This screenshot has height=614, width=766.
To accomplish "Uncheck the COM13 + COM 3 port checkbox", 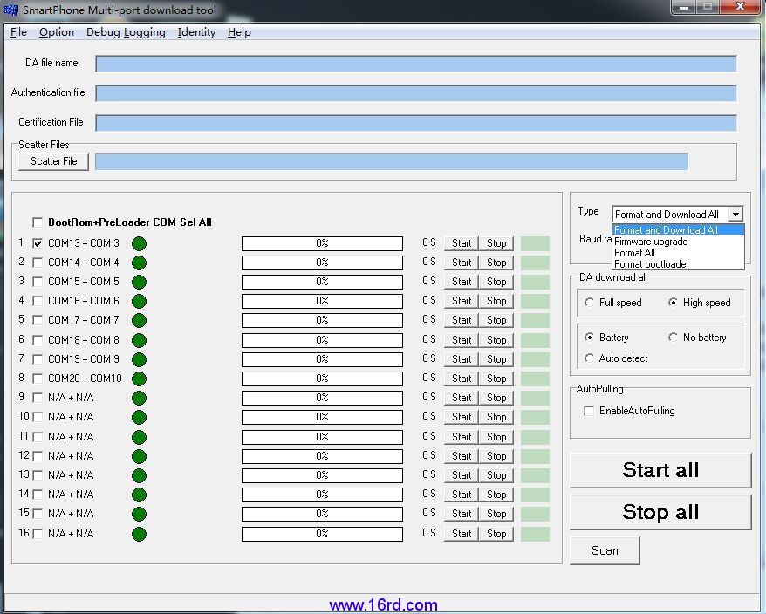I will coord(38,243).
